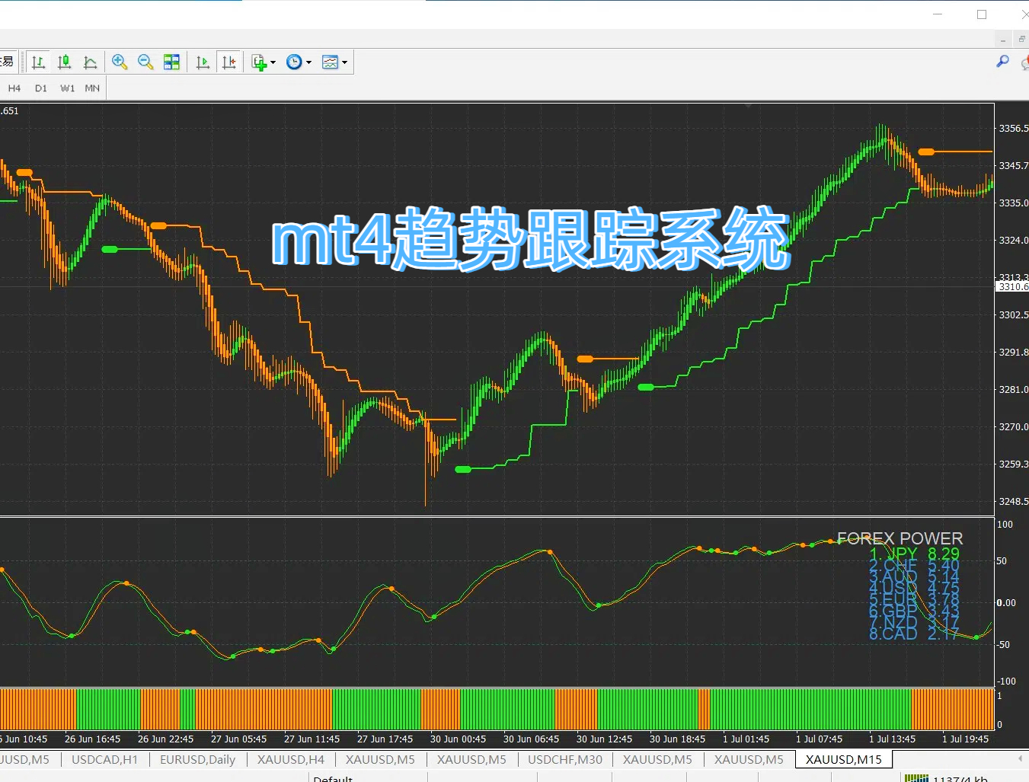
Task: Minimize the inner chart window
Action: [x=1004, y=40]
